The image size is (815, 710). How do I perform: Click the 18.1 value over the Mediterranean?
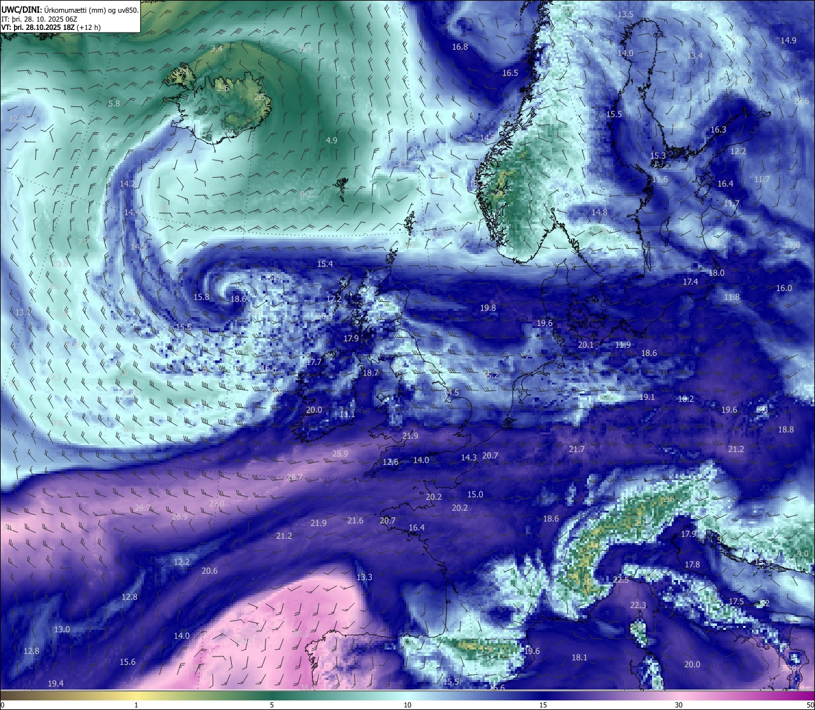click(579, 658)
